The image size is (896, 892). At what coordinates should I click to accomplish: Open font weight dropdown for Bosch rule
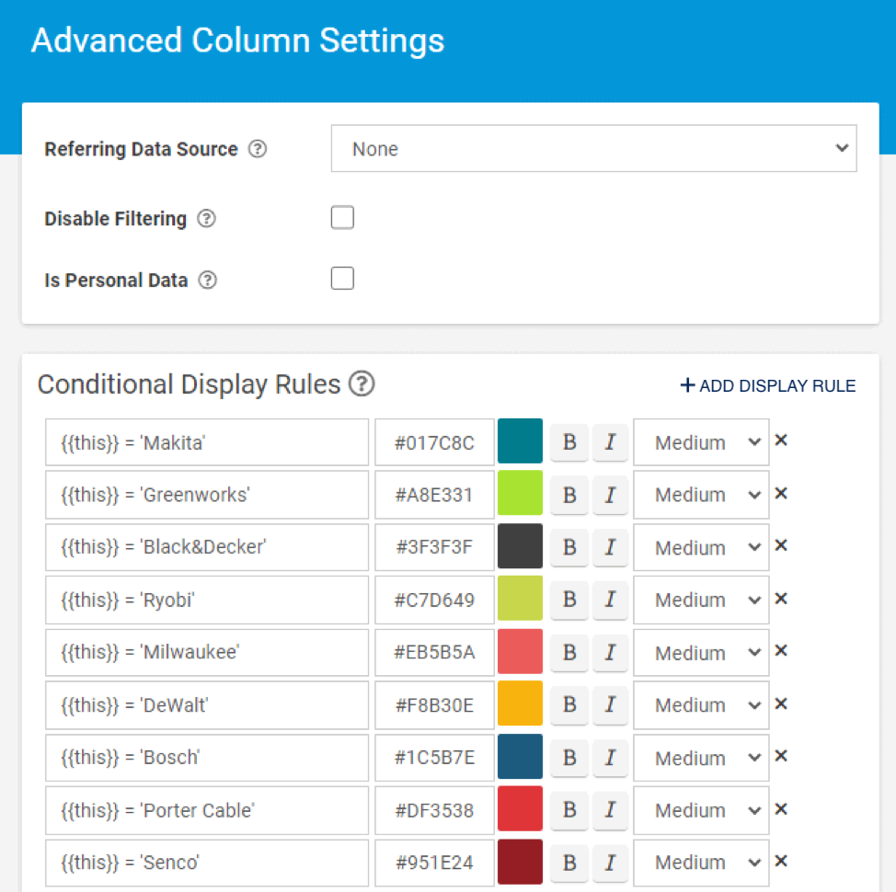pyautogui.click(x=701, y=758)
